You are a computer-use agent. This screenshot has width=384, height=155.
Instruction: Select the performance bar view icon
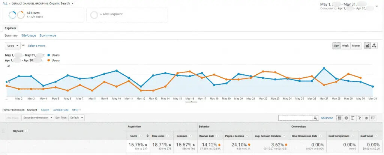[x=353, y=118]
